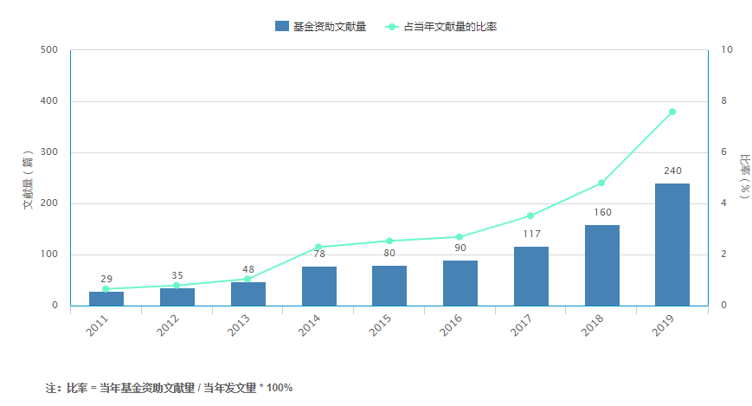Click the right axis 10 tick label

[x=727, y=50]
